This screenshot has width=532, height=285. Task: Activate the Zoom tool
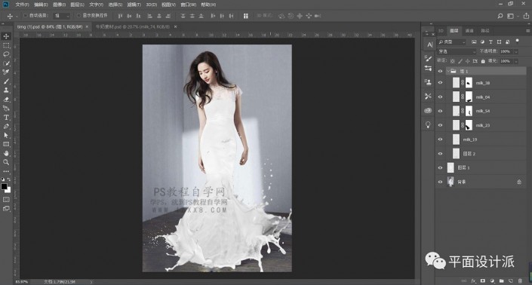click(6, 162)
